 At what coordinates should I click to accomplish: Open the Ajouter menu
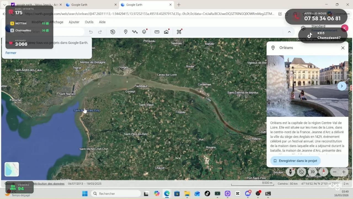click(74, 22)
